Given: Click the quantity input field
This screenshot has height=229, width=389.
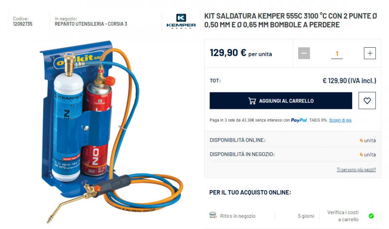Looking at the screenshot, I should click(337, 53).
